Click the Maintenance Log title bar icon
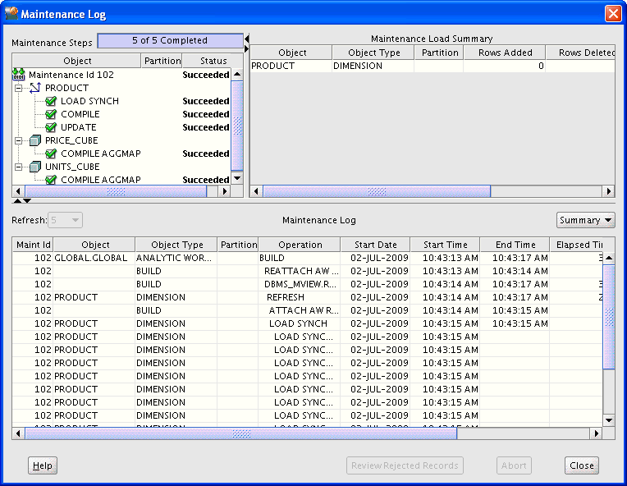 coord(11,13)
